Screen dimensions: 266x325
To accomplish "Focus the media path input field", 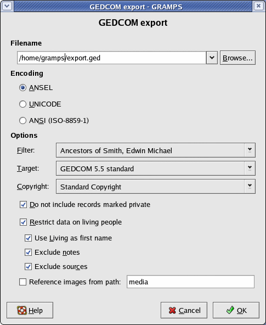I will (x=190, y=282).
